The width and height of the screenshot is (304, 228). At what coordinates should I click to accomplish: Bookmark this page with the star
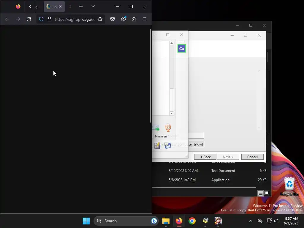[x=100, y=19]
